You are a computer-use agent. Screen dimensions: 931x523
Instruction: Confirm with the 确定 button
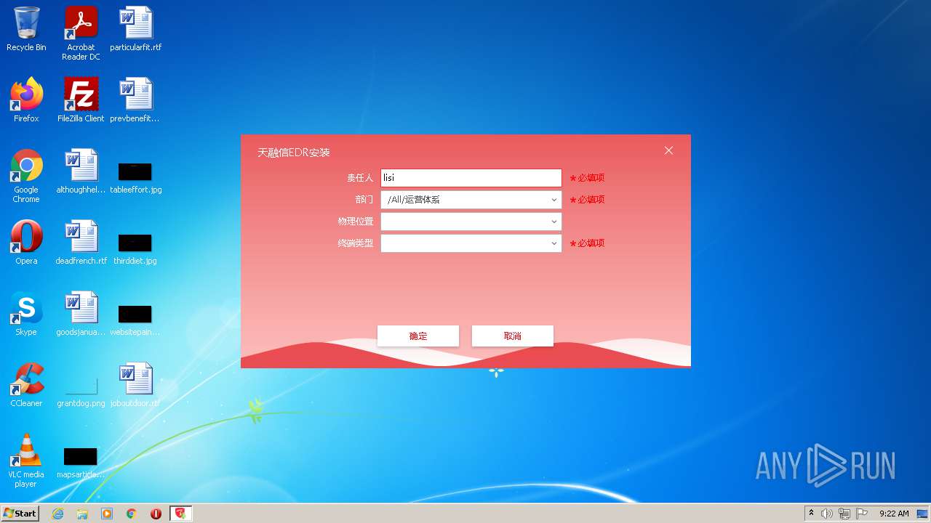[418, 336]
